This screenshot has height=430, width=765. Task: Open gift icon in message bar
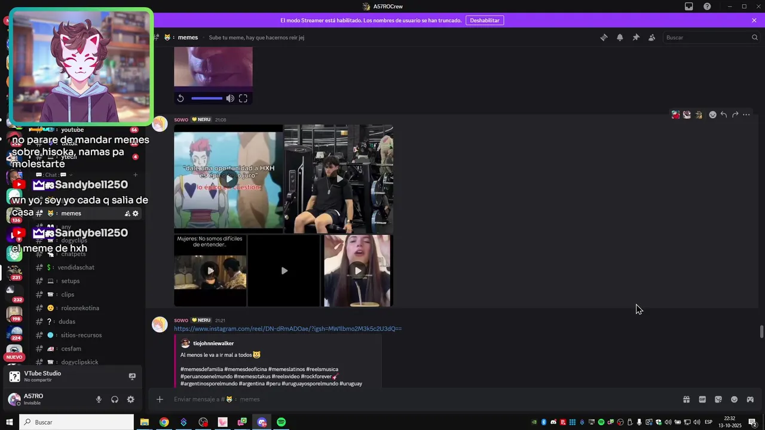686,400
